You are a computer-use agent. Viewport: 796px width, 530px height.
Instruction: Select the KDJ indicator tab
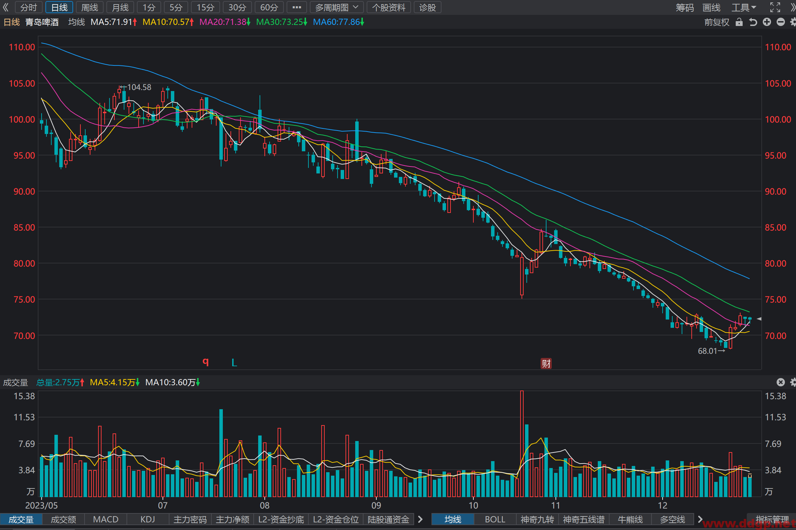coord(148,519)
